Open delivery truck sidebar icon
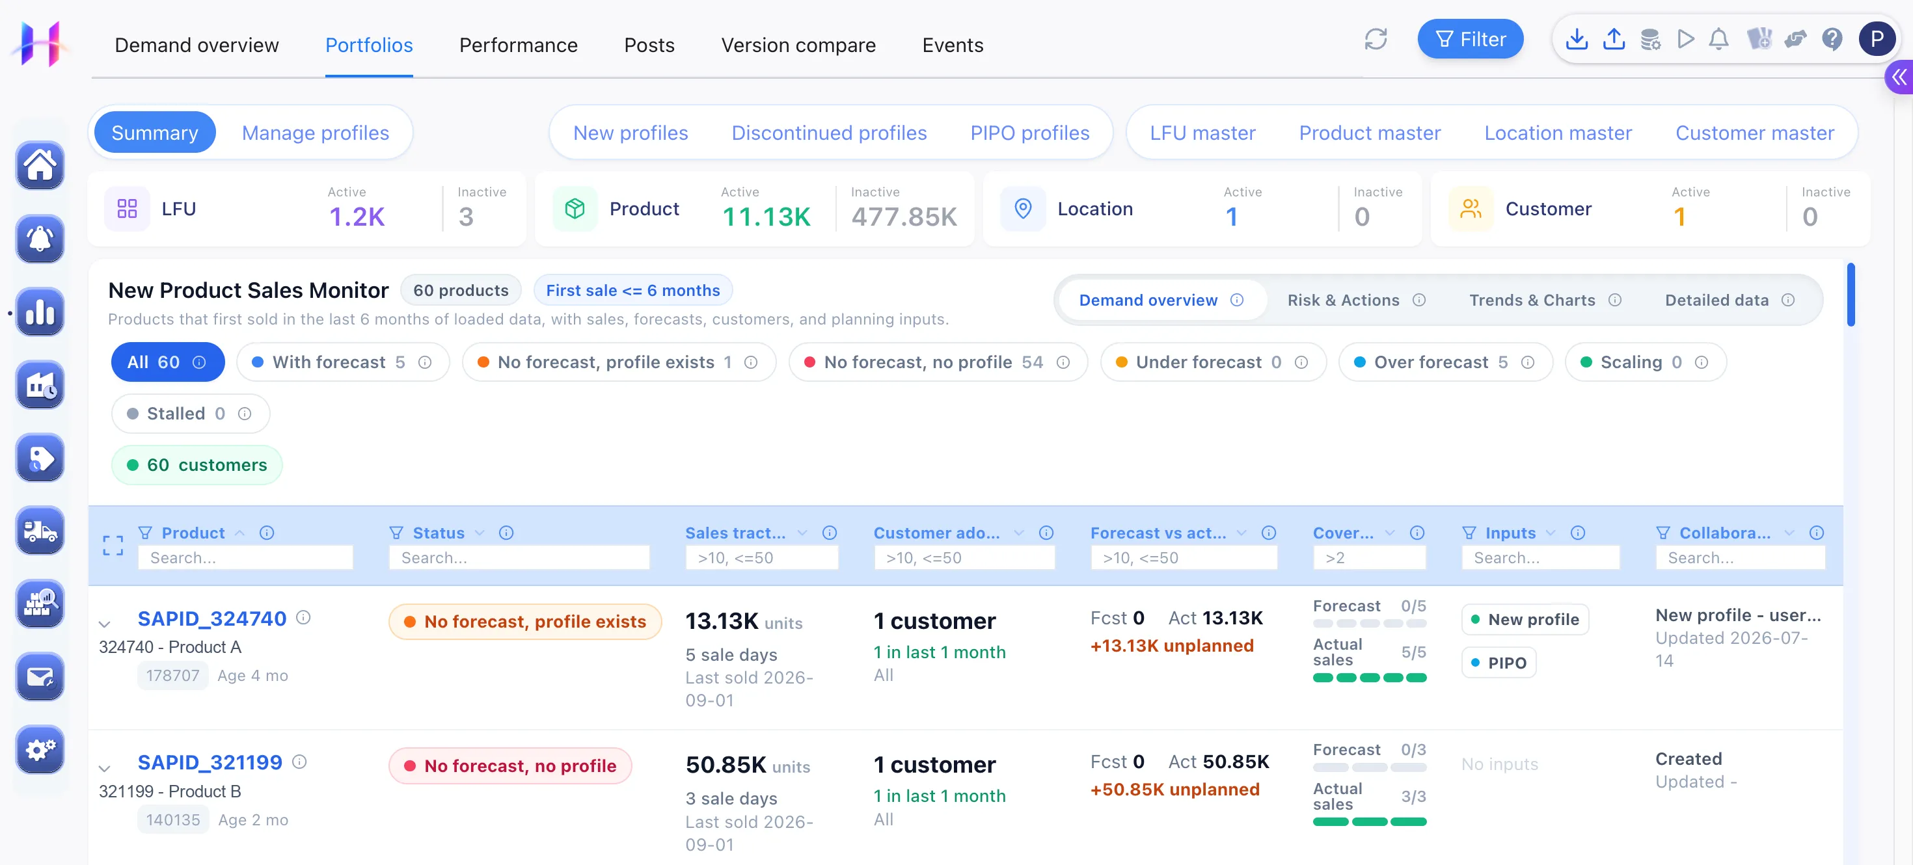The height and width of the screenshot is (865, 1913). click(40, 530)
